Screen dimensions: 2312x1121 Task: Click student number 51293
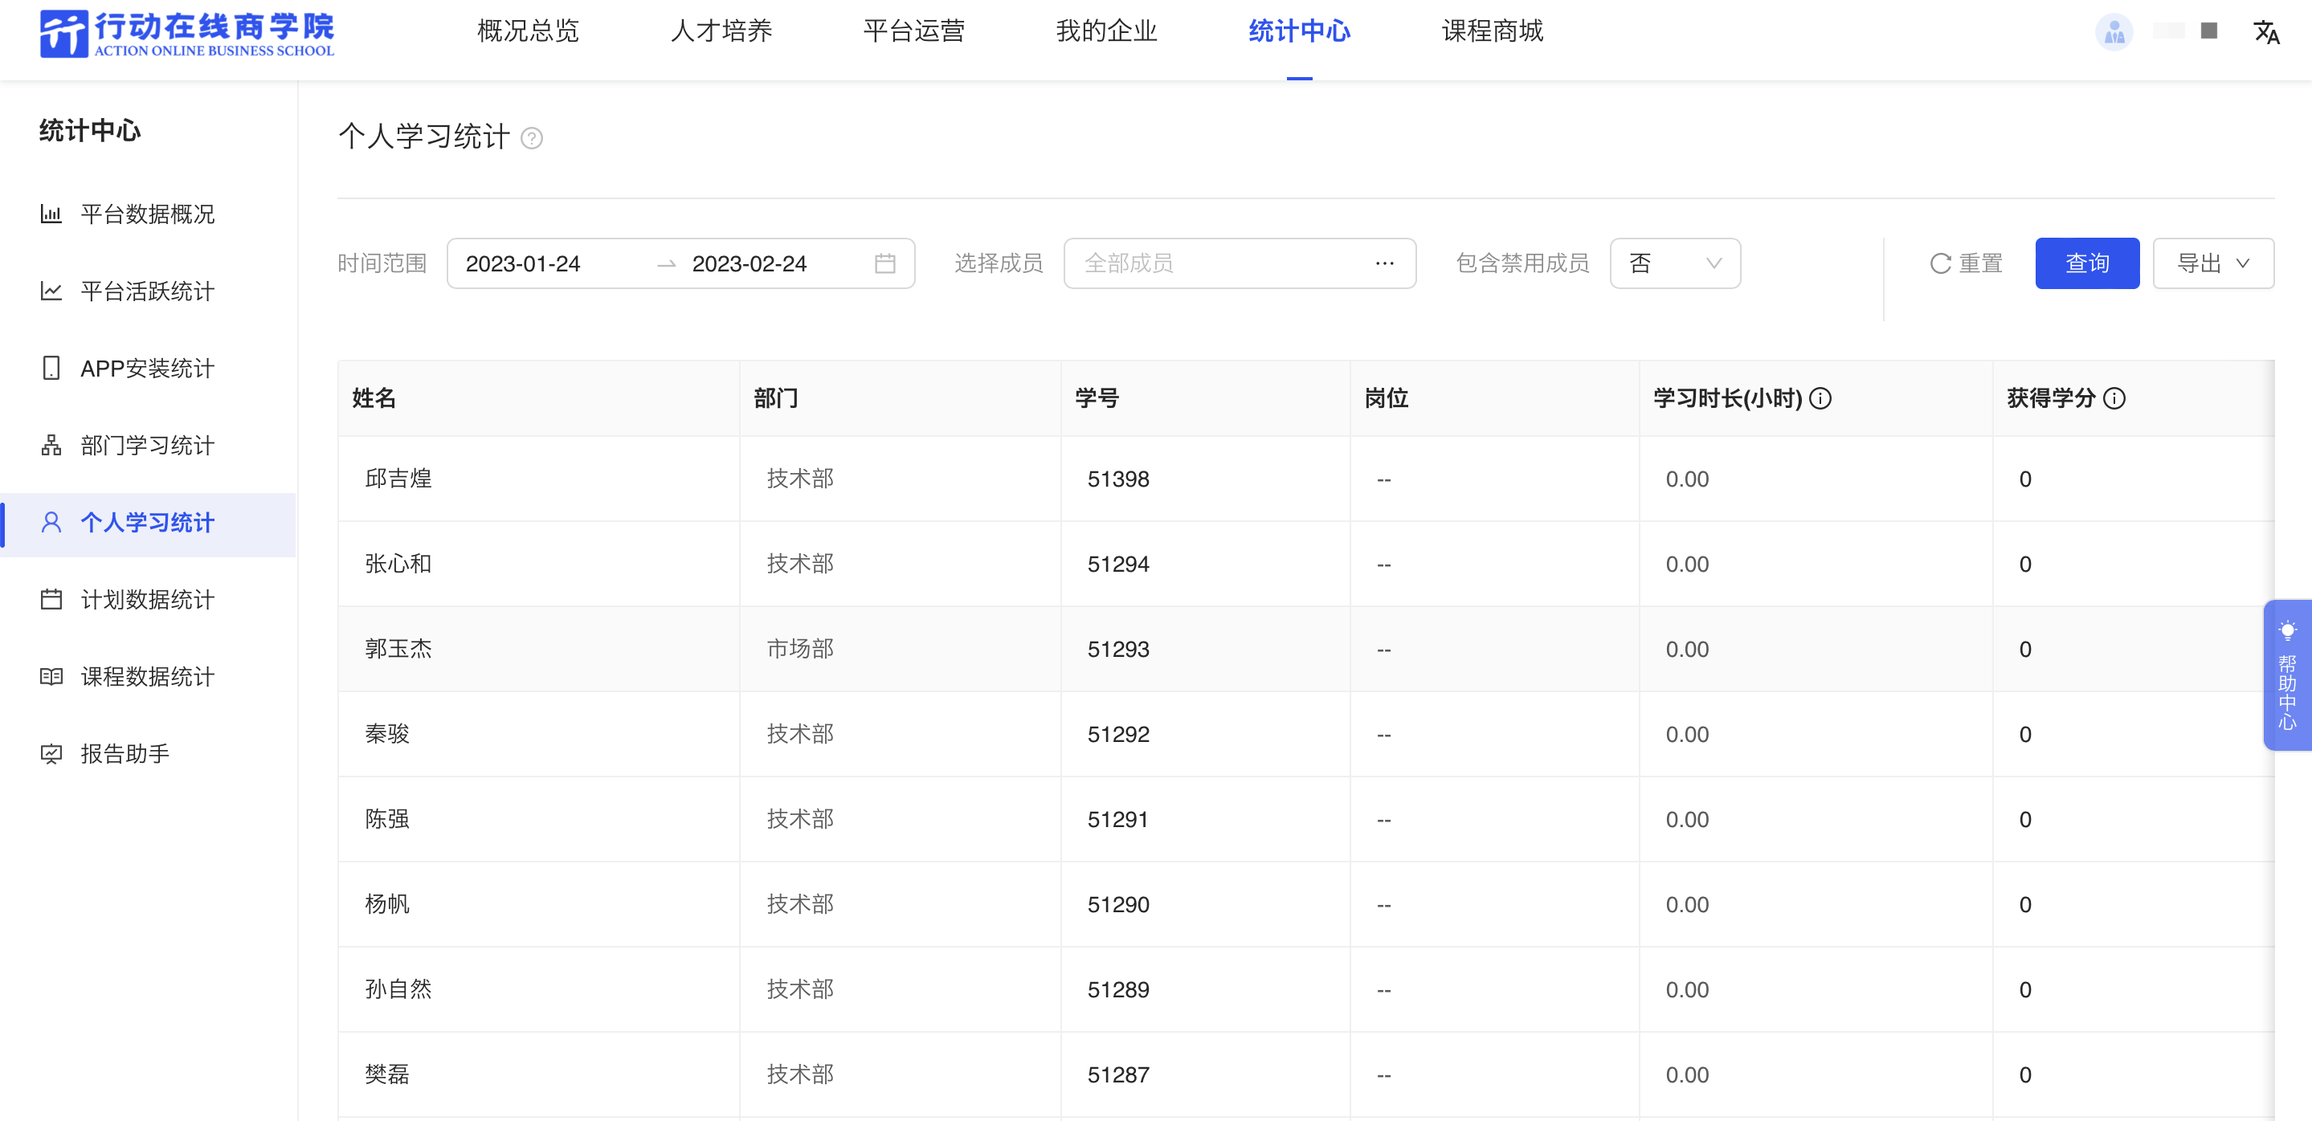(1118, 650)
